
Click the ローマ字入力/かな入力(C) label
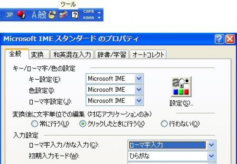click(x=64, y=145)
